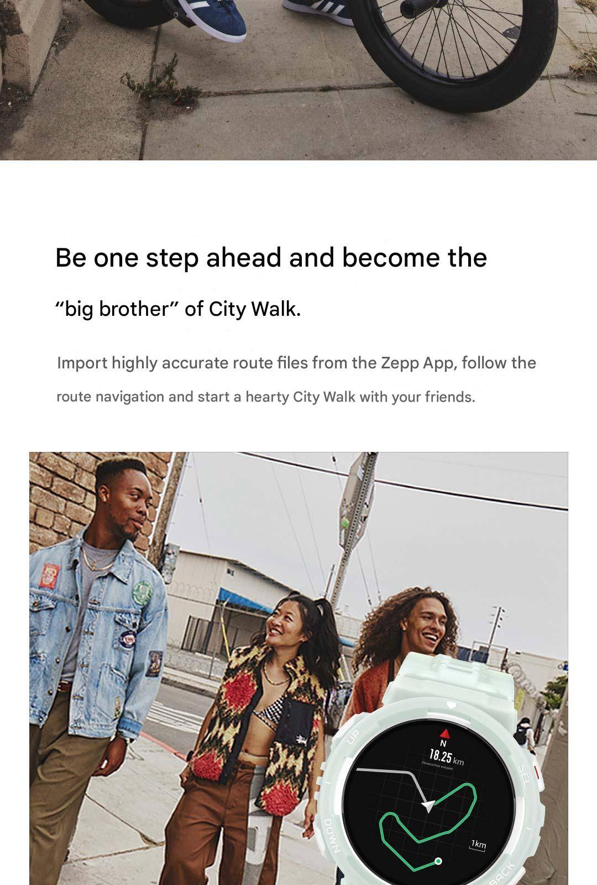Click the "N" compass letter on watch
The height and width of the screenshot is (885, 597).
pos(443,744)
